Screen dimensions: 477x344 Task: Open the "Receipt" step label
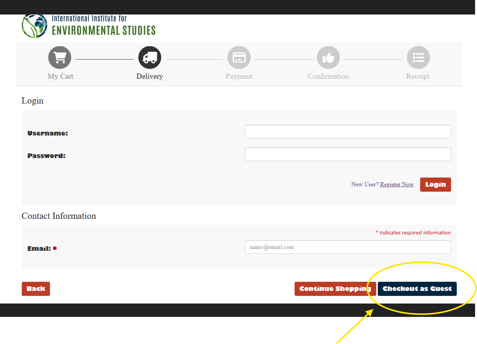click(x=417, y=76)
